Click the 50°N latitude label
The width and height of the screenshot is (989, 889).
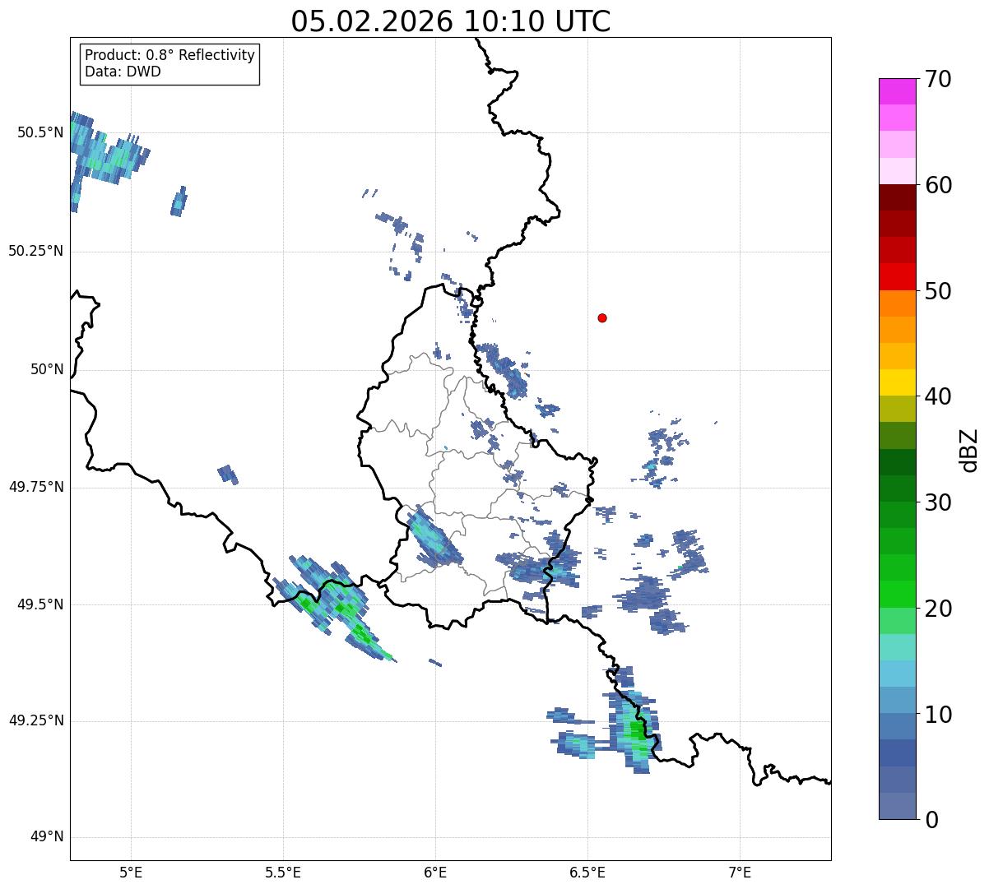coord(47,369)
